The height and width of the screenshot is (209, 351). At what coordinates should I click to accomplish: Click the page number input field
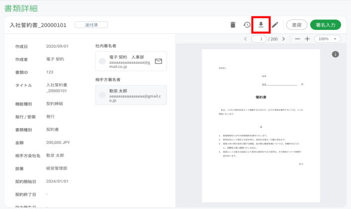click(259, 39)
